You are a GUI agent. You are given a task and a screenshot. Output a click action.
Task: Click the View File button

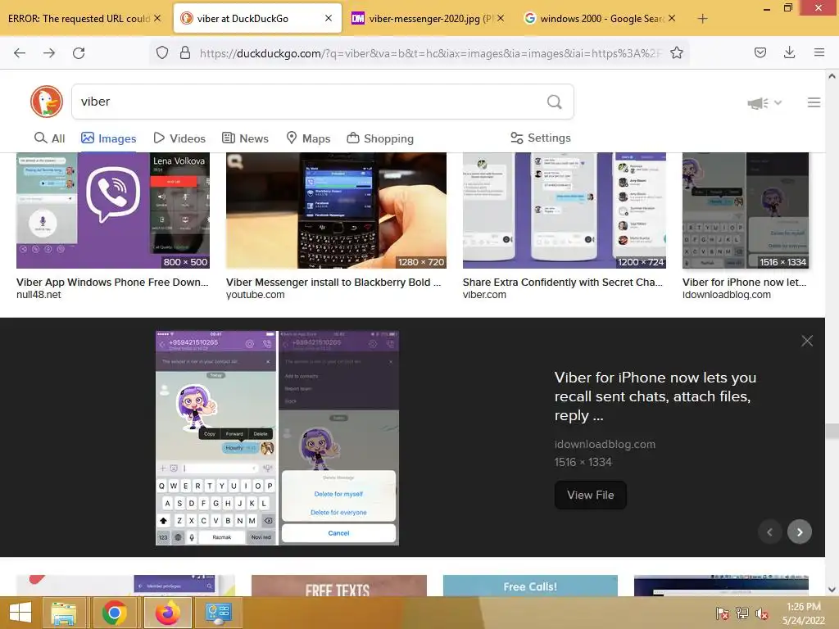(x=590, y=495)
